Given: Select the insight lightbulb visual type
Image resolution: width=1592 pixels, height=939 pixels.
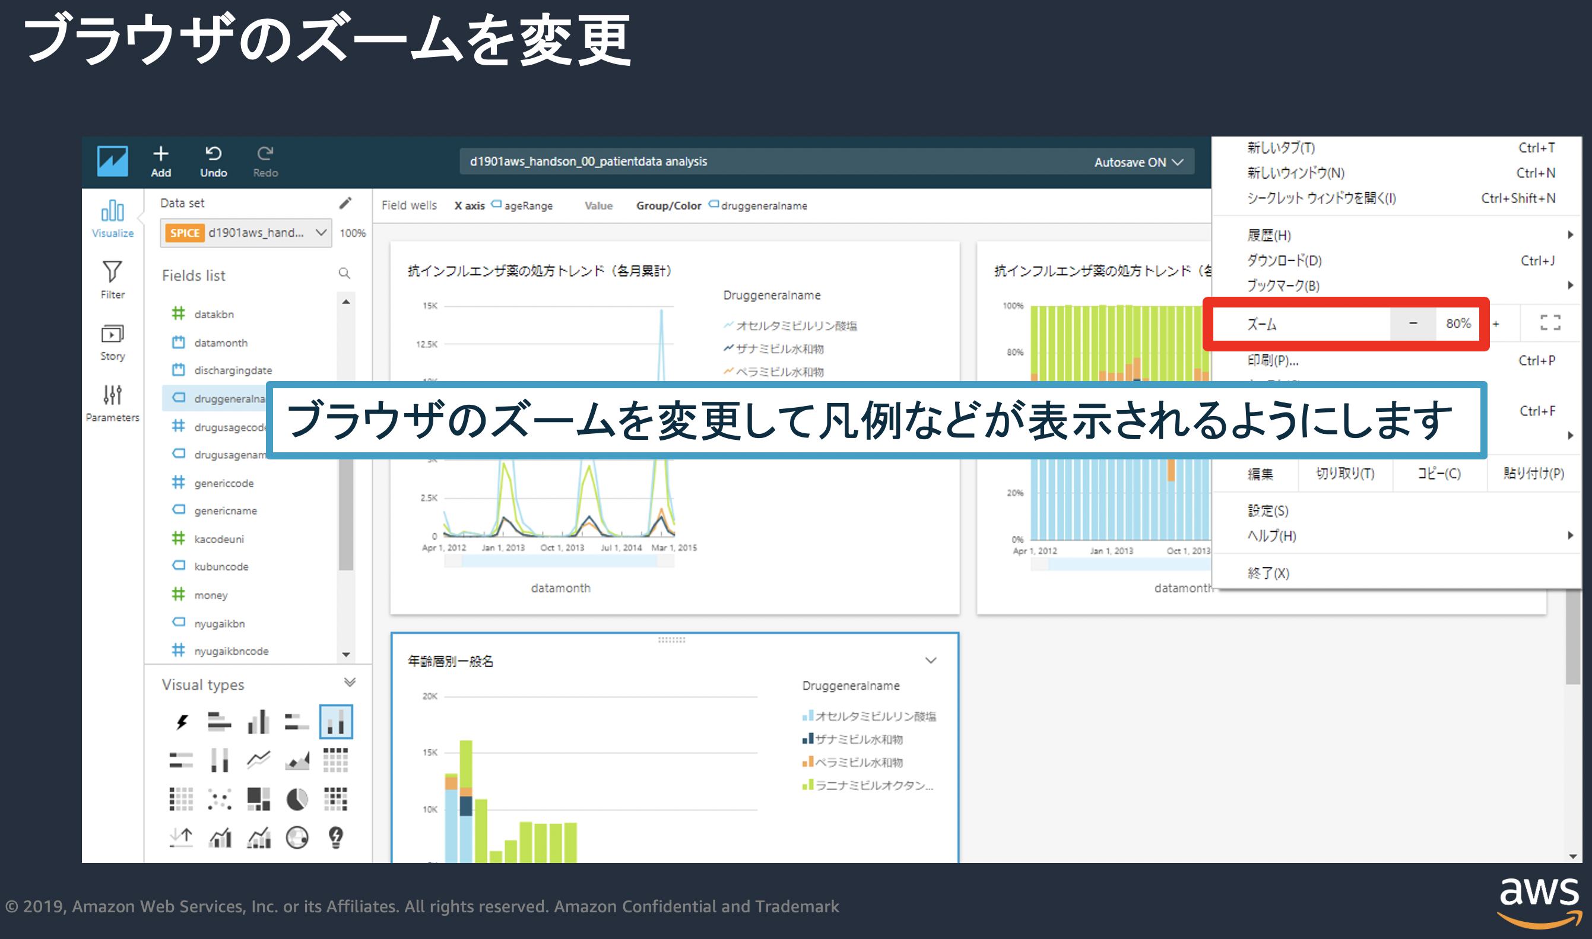Looking at the screenshot, I should tap(336, 838).
